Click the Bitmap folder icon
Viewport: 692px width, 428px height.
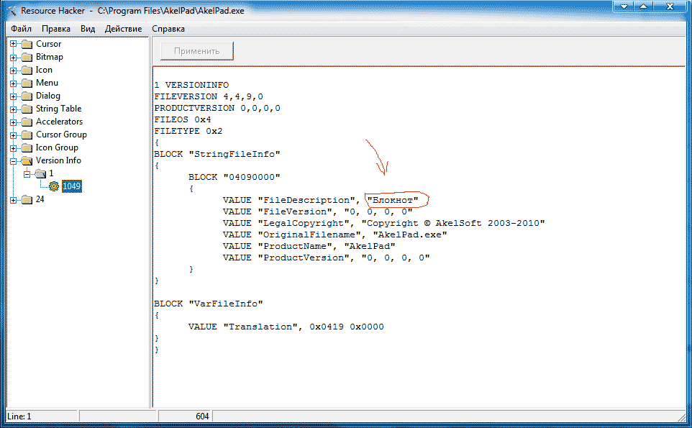(27, 58)
